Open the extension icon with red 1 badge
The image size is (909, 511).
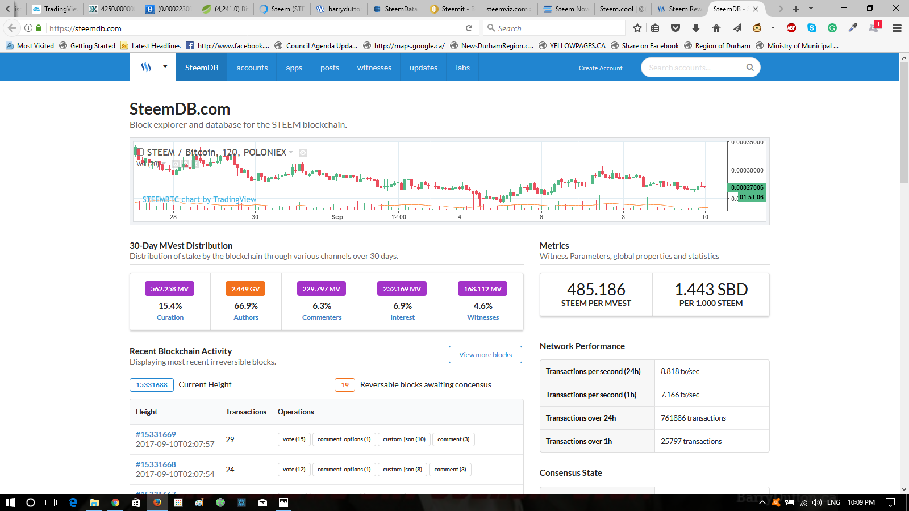coord(874,27)
